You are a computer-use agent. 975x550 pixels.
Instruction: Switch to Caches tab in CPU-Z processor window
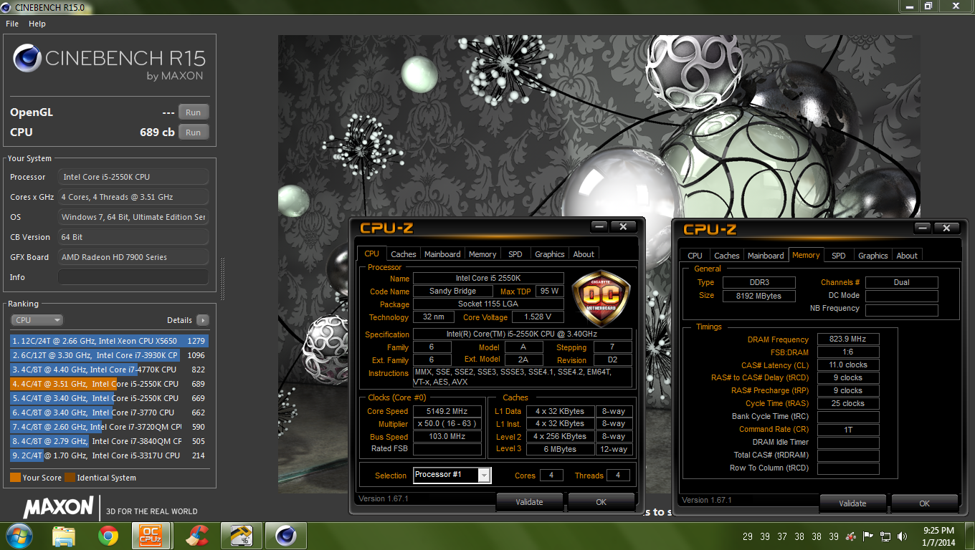tap(404, 254)
